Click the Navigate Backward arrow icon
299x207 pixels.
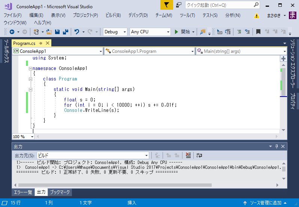click(12, 32)
